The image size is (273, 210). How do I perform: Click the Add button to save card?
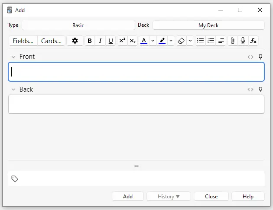point(128,196)
